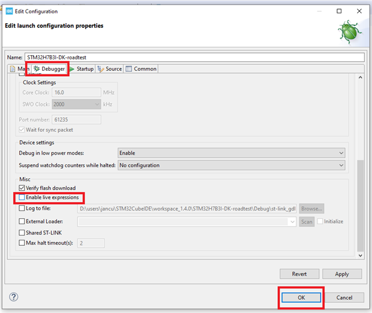Open the Source tab
This screenshot has width=372, height=313.
click(110, 69)
